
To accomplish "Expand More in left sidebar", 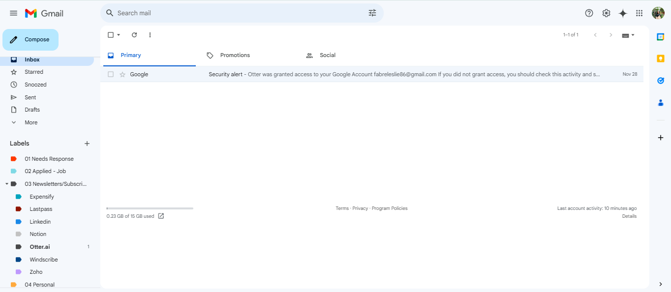I will pos(31,122).
